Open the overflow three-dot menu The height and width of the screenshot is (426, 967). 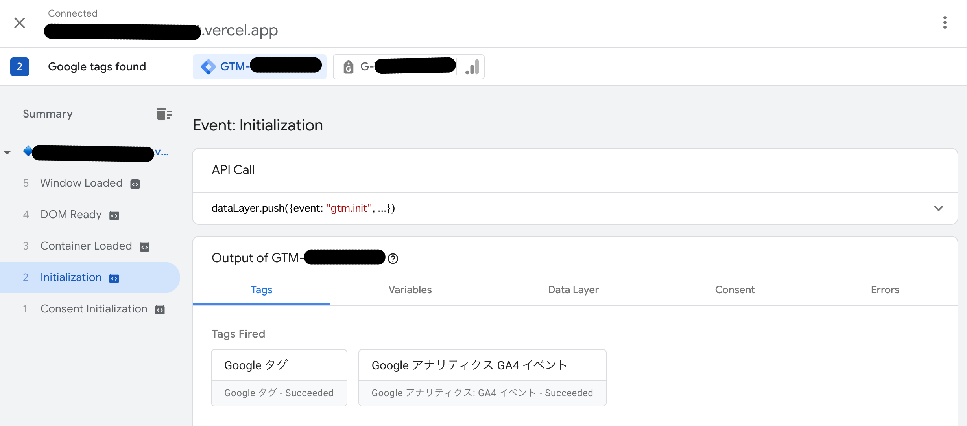tap(944, 23)
